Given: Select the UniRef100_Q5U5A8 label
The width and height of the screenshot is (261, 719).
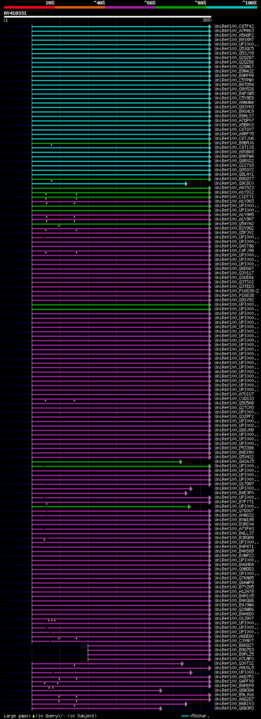Looking at the screenshot, I should click(x=234, y=403).
